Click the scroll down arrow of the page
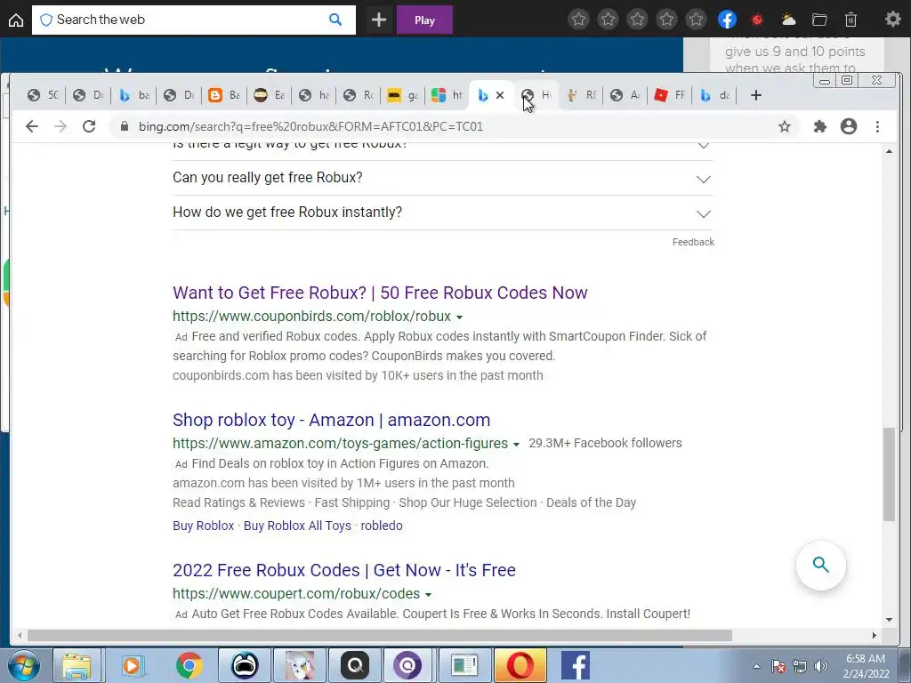This screenshot has width=911, height=683. click(x=889, y=620)
